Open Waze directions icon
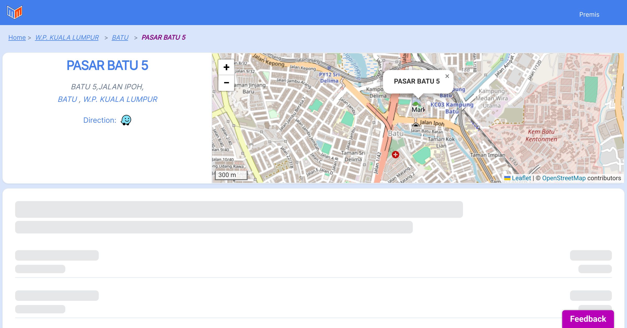 click(x=126, y=120)
